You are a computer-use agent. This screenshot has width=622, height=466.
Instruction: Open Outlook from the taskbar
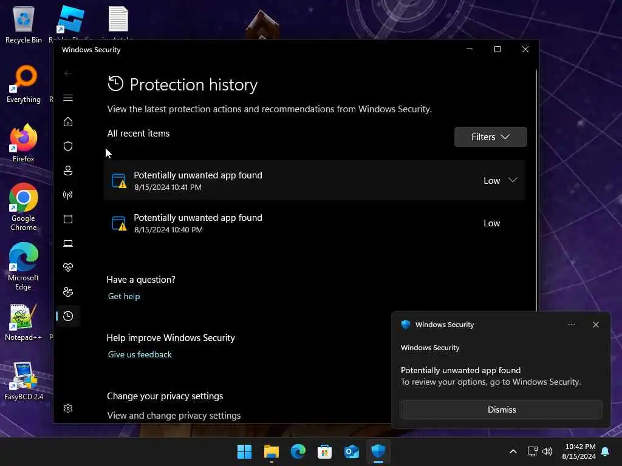352,451
